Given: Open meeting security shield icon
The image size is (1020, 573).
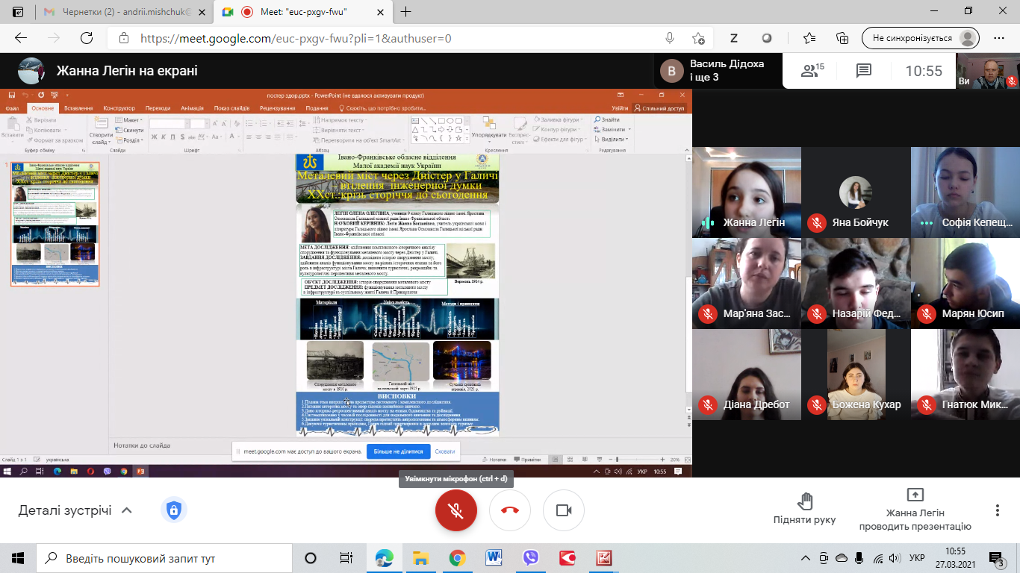Looking at the screenshot, I should tap(173, 510).
